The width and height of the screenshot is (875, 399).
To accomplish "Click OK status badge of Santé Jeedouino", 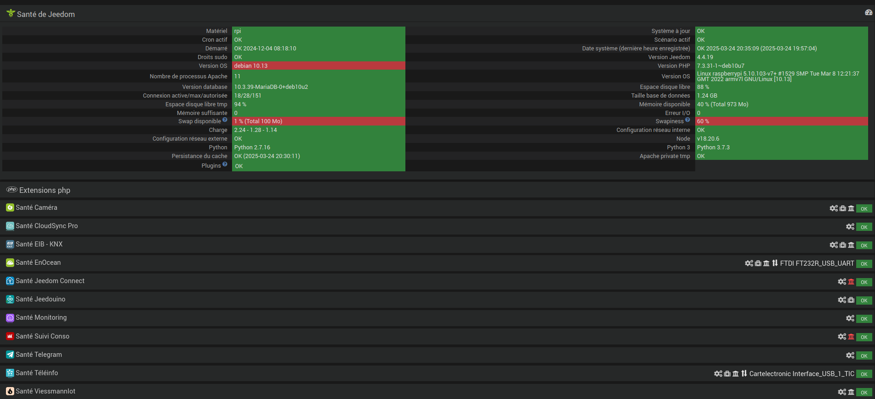I will pyautogui.click(x=864, y=300).
